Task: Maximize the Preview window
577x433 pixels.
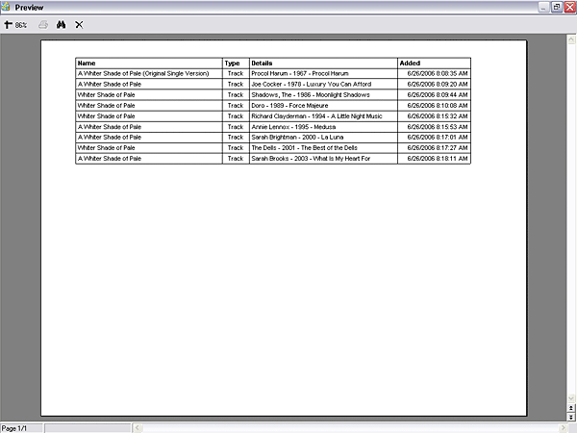Action: point(556,7)
